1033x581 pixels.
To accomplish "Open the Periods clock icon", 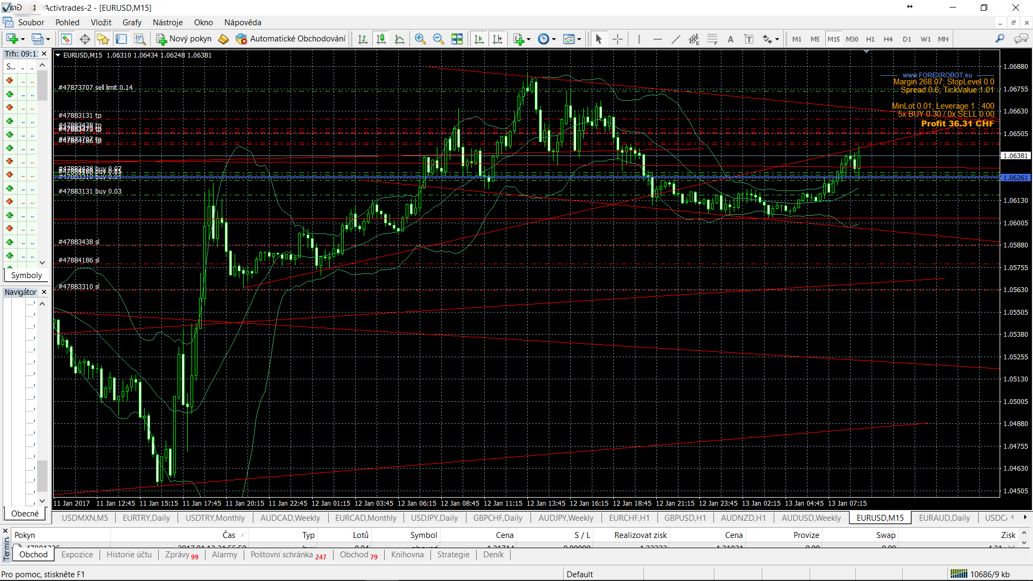I will [543, 39].
